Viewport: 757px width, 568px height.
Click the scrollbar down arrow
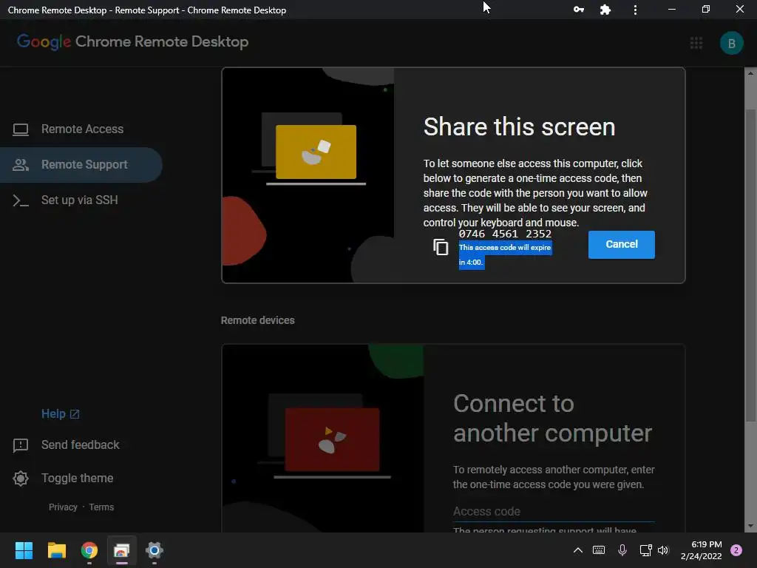[750, 526]
